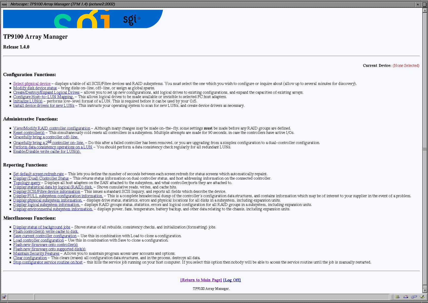
Task: Open Gracefully bring a controller off-line link
Action: pos(46,137)
